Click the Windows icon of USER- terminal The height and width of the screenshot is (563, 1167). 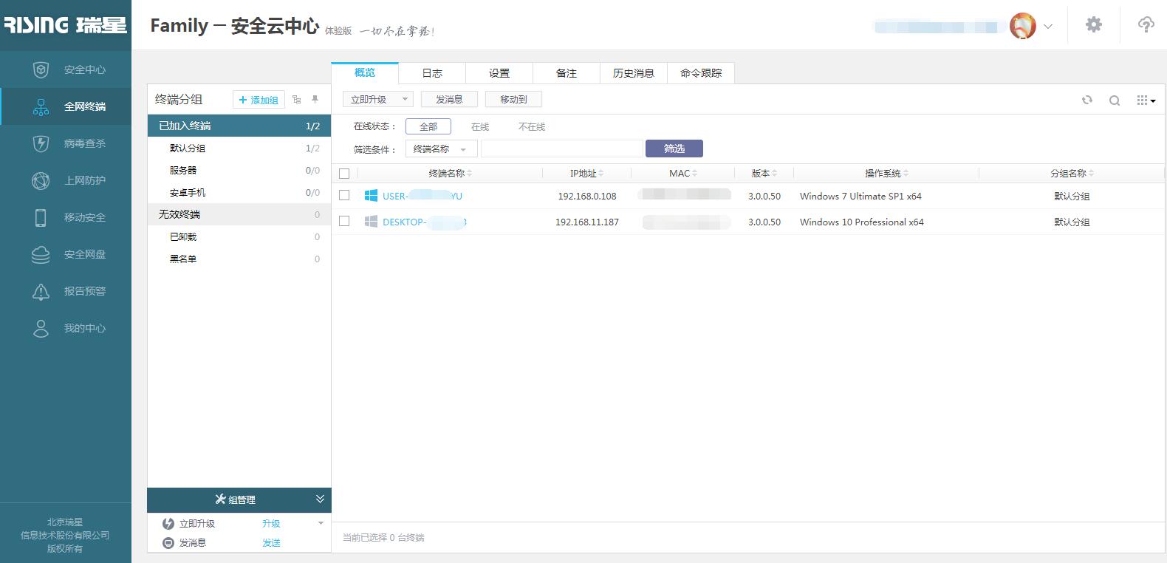point(371,196)
